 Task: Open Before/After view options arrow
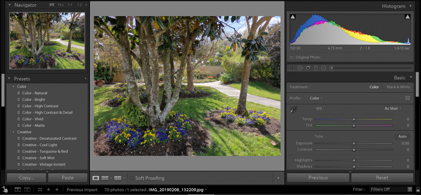[x=124, y=178]
